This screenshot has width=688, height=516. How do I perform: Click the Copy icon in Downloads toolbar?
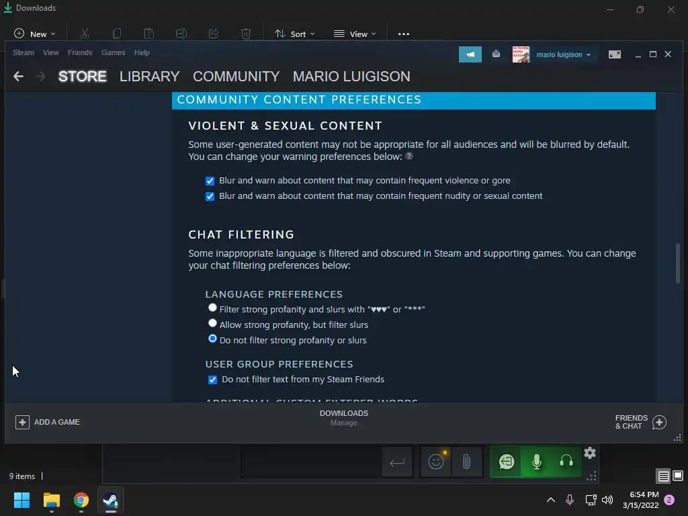click(117, 34)
